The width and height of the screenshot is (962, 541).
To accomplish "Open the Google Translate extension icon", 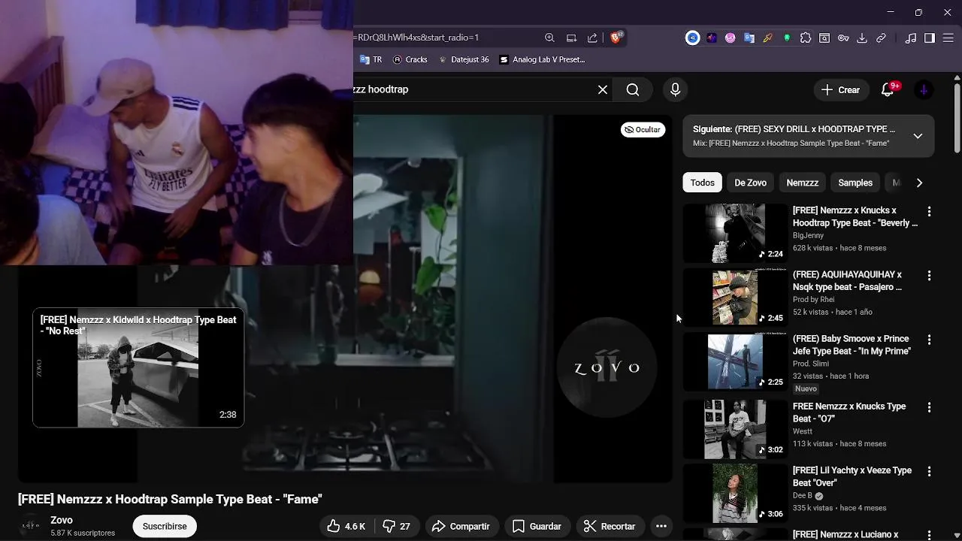I will click(x=749, y=38).
